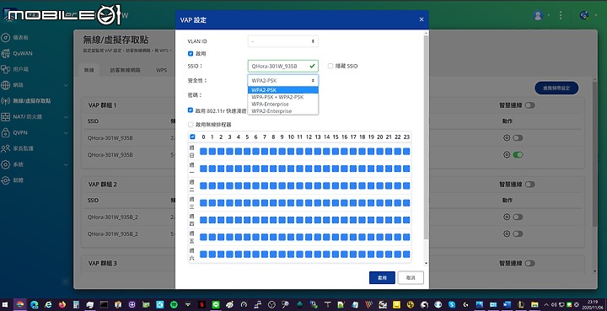Open the user account dropdown in header
Screen dimensions: 607x311
coord(540,15)
